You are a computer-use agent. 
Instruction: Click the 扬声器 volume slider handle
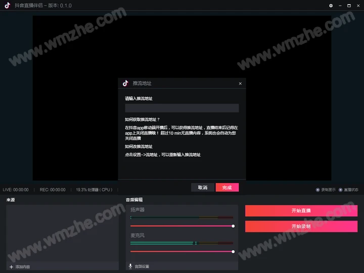tap(233, 226)
